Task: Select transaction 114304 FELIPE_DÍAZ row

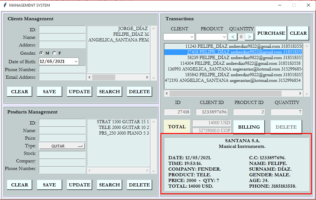Action: click(233, 63)
